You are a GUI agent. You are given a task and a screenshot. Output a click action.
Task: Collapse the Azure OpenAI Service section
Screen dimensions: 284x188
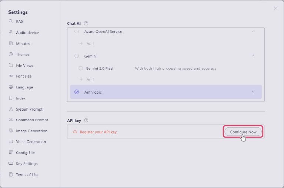click(x=253, y=31)
